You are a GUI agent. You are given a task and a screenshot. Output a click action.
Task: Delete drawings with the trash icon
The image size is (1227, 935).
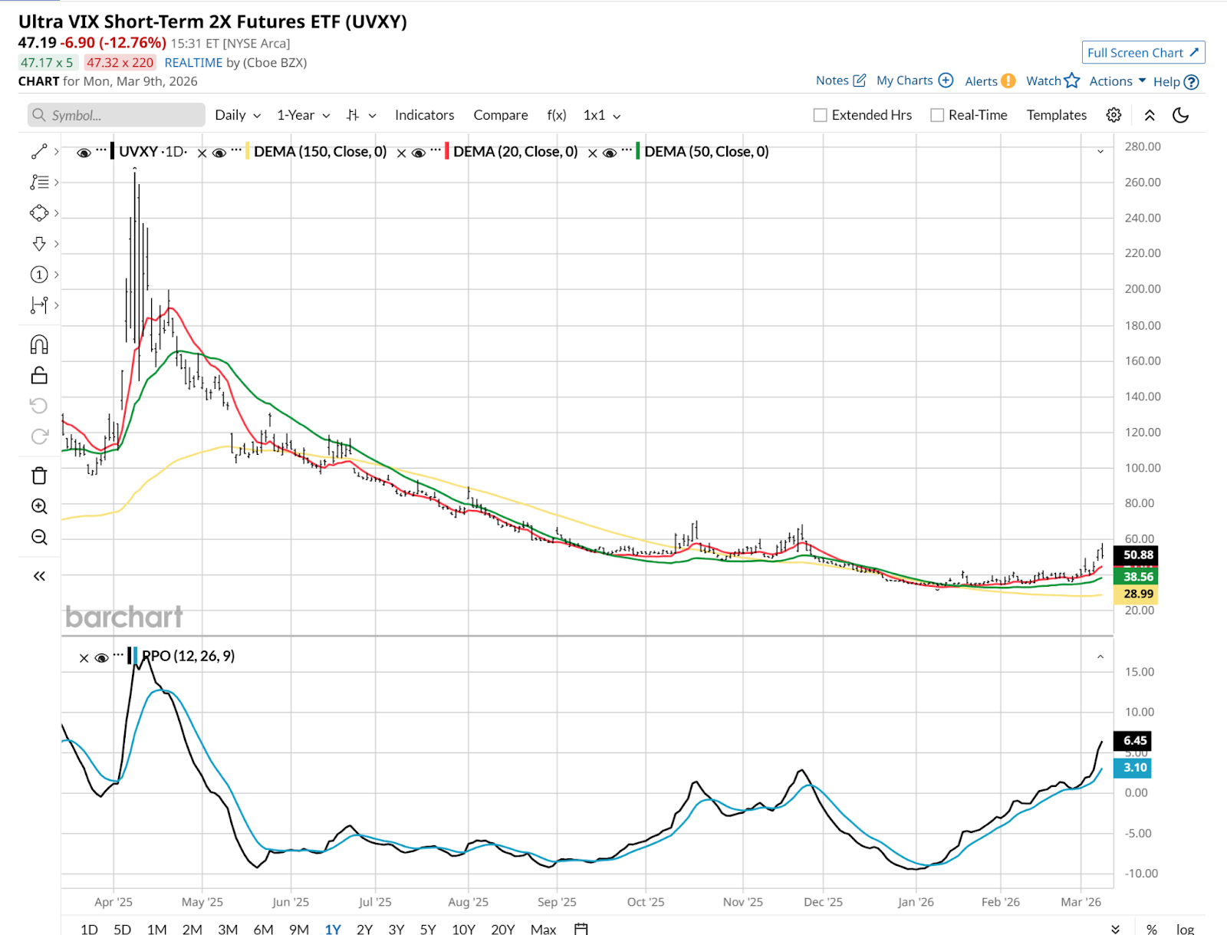tap(39, 476)
